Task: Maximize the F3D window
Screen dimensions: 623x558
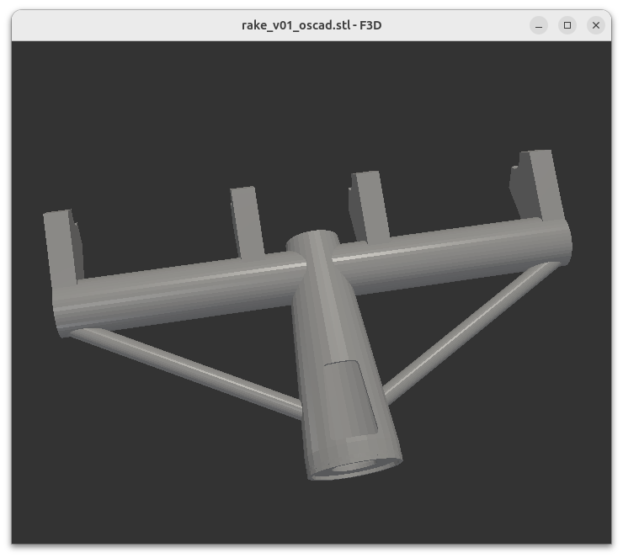Action: coord(567,25)
